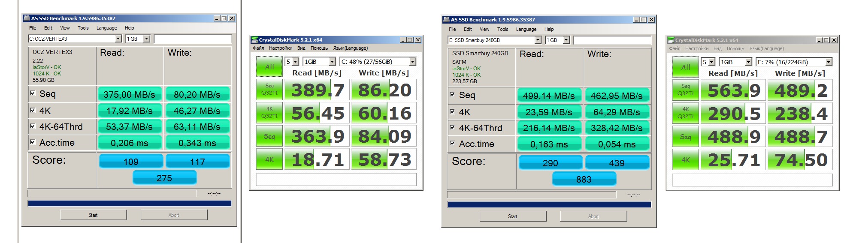Click 563.9 read result in E: CrystalDiskMark

pos(733,90)
